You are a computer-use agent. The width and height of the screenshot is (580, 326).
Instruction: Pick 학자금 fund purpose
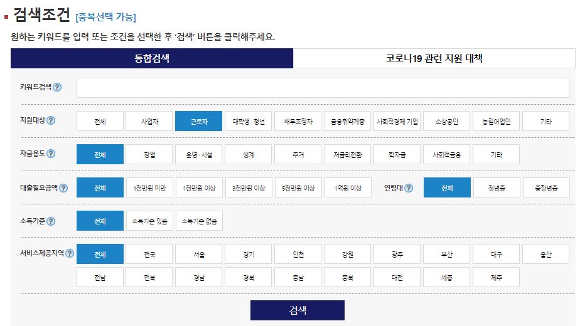tap(397, 154)
